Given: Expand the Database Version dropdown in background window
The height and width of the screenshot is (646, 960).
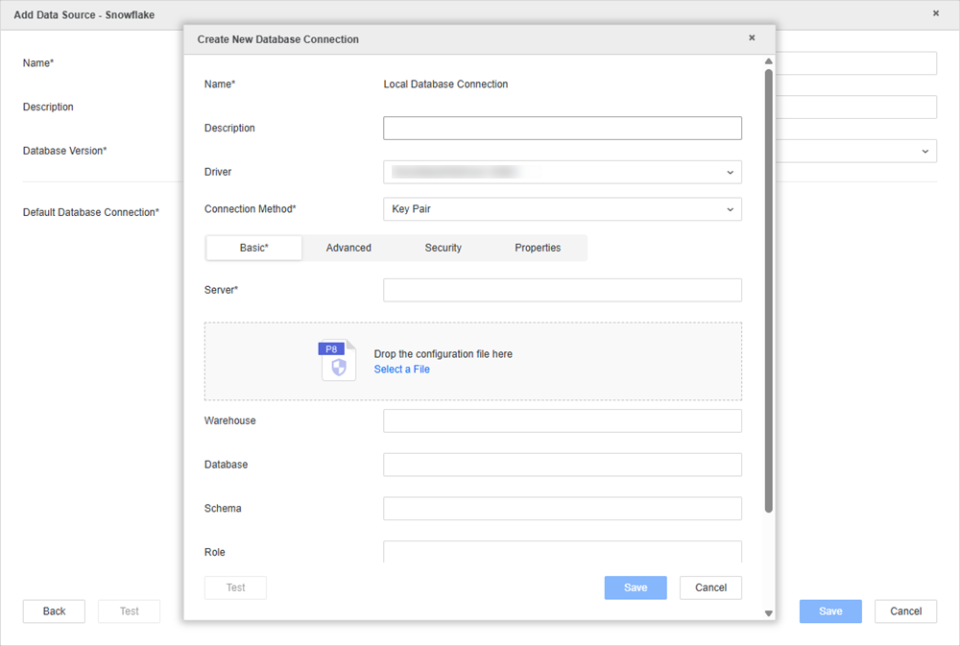Looking at the screenshot, I should tap(924, 152).
